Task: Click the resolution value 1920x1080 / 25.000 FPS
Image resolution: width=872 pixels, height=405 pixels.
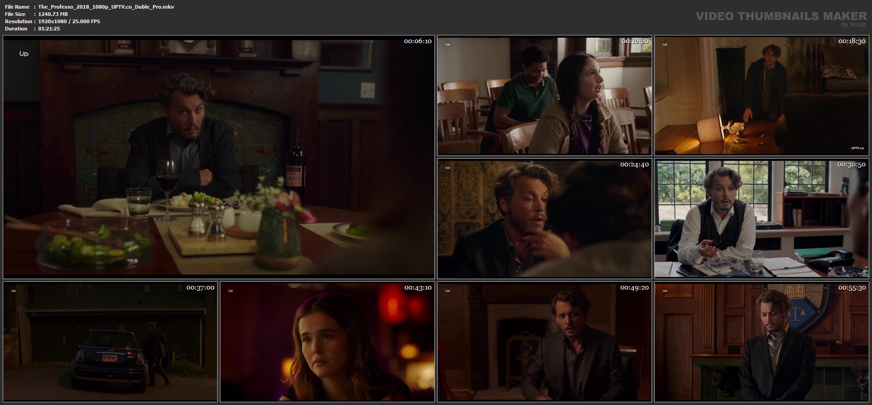Action: (69, 21)
